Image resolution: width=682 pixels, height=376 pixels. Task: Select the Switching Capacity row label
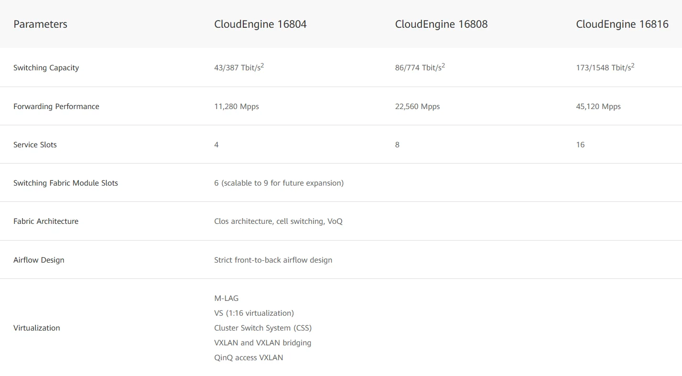click(x=46, y=67)
